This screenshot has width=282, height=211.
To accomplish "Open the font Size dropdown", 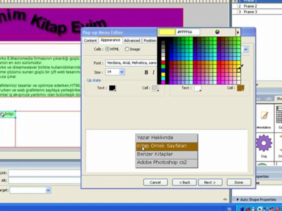I will click(x=122, y=72).
